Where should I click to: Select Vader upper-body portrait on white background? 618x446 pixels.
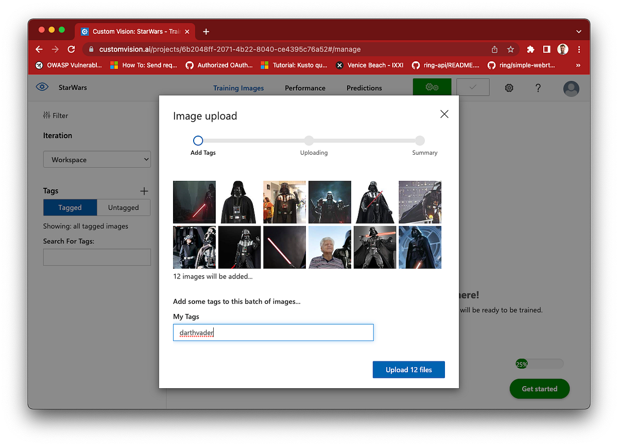click(239, 202)
